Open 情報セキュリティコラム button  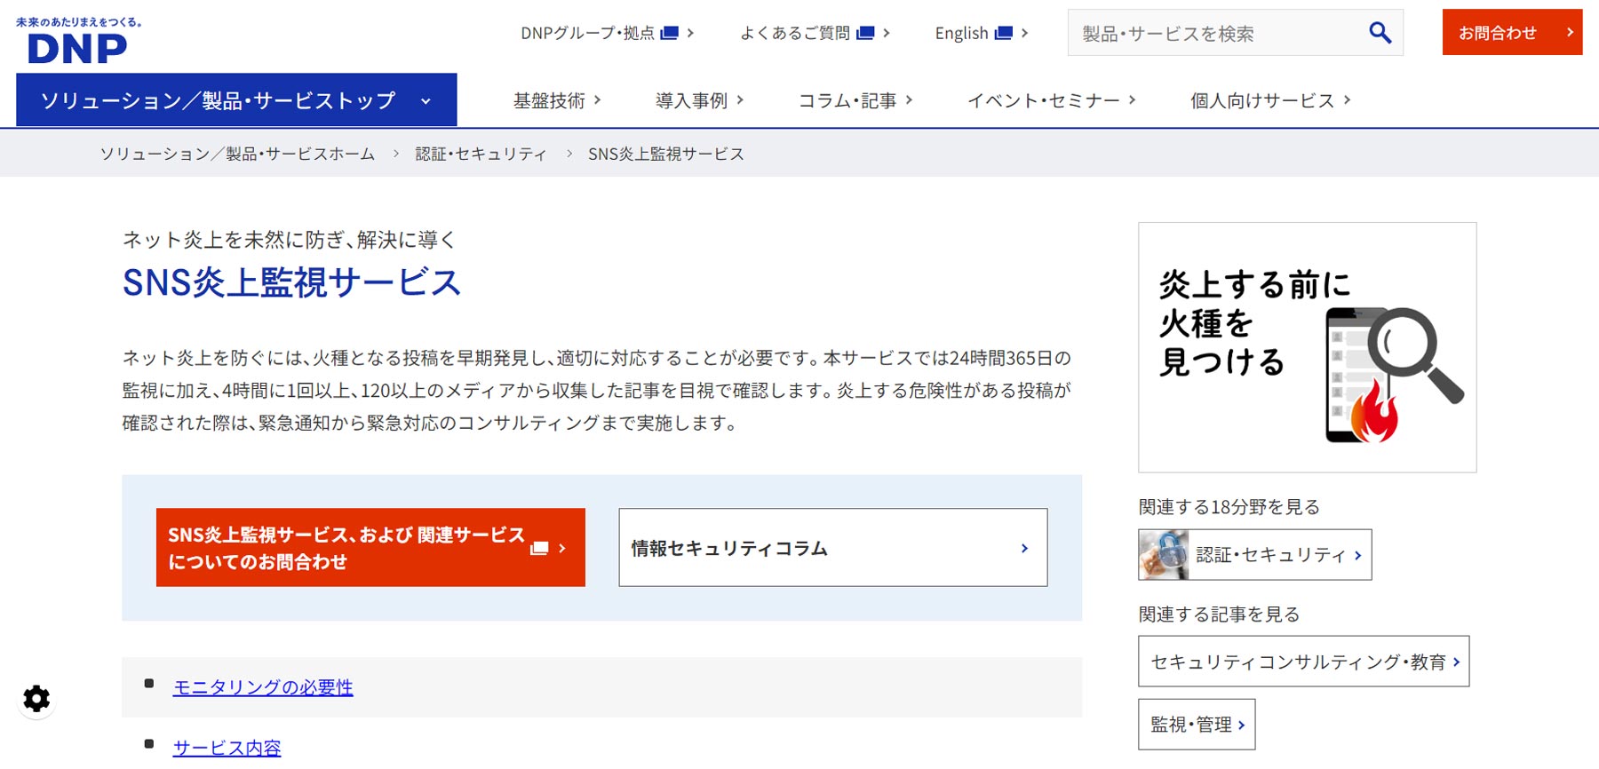(x=833, y=548)
